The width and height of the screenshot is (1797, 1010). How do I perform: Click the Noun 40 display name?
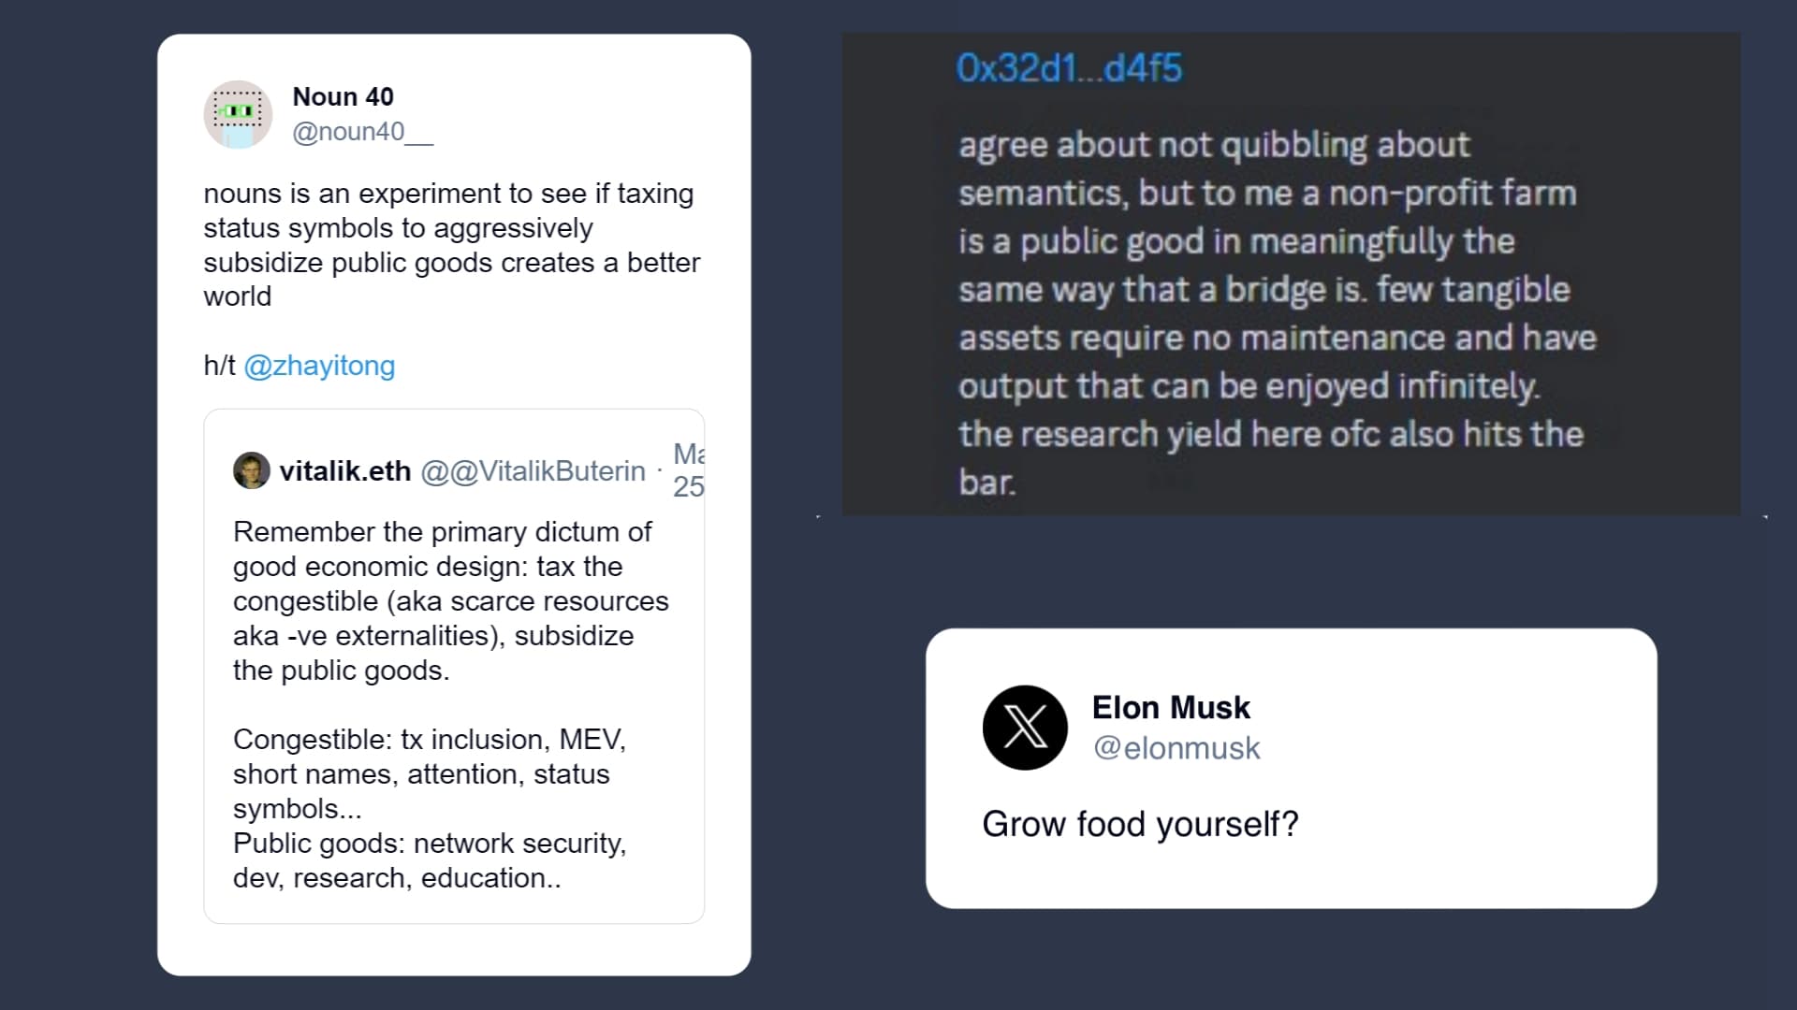coord(343,96)
